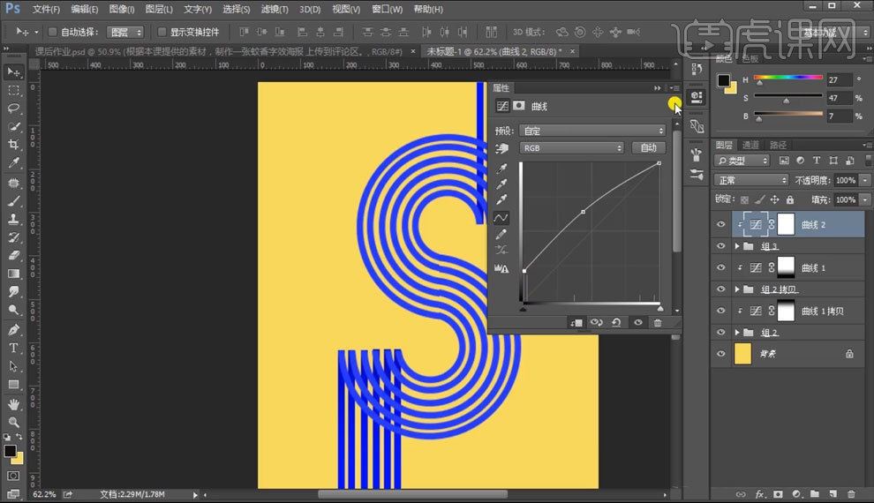This screenshot has width=874, height=503.
Task: Open the 类型 layer filter dropdown
Action: (742, 161)
